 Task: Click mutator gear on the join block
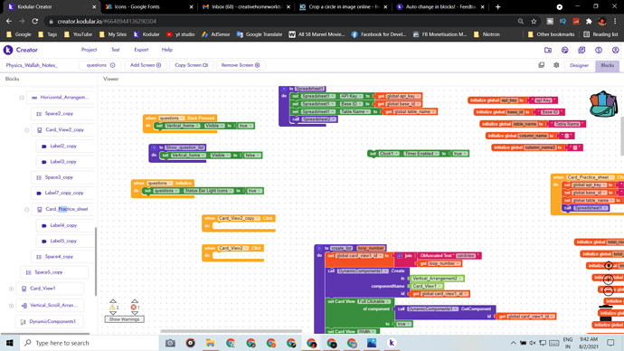(400, 256)
